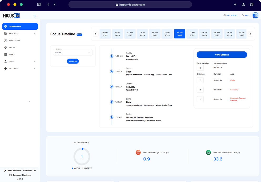261x182 pixels.
Task: Collapse the sidebar with hamburger icon
Action: point(35,16)
